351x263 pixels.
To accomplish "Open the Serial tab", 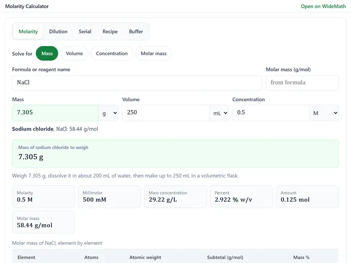I will (85, 32).
